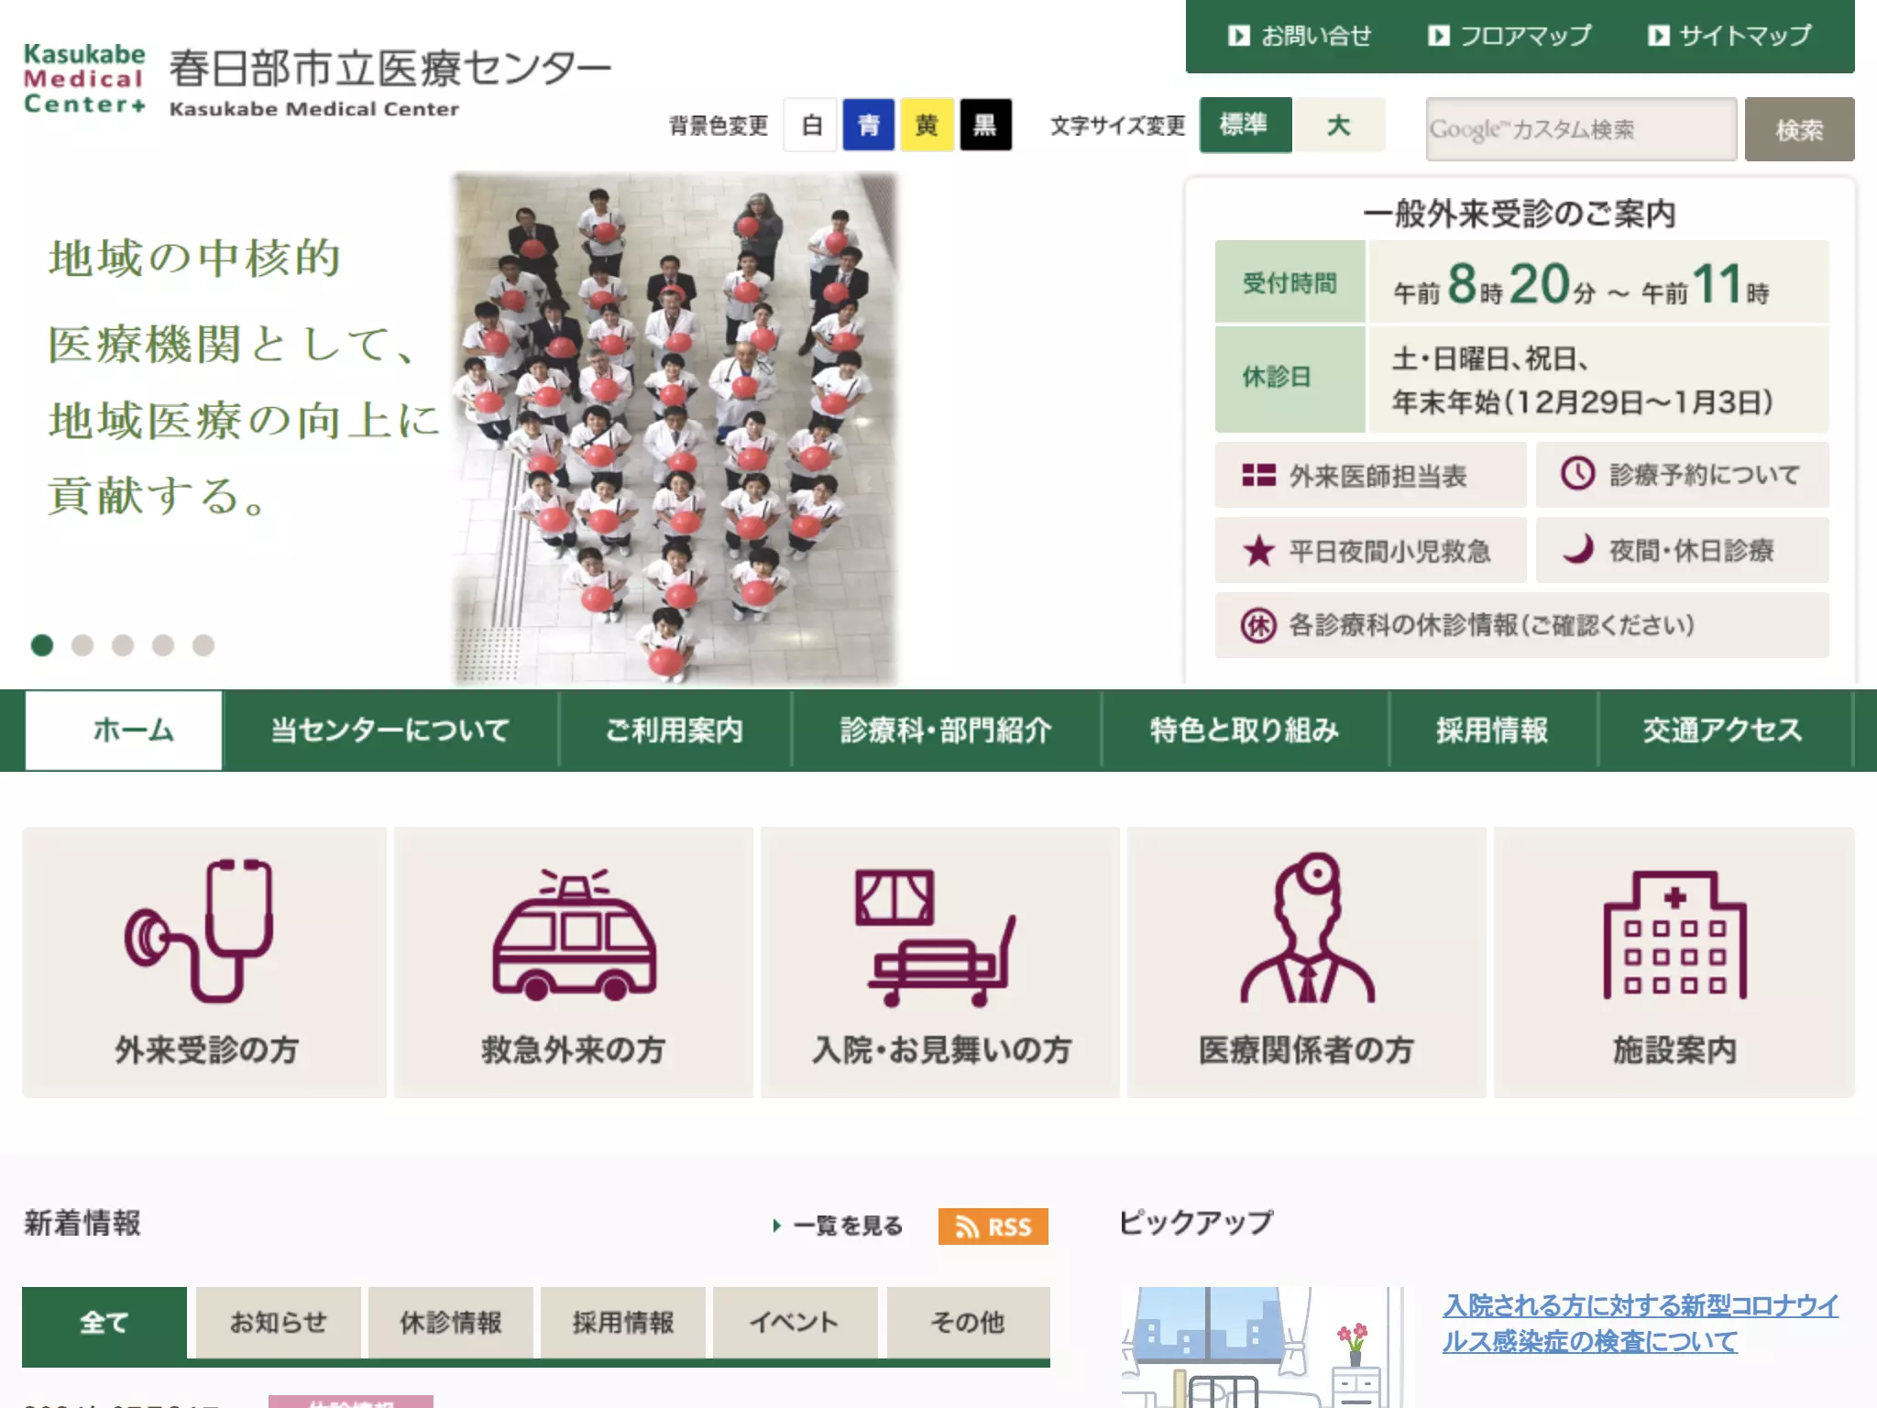Open the ご利用案内 menu item
The height and width of the screenshot is (1408, 1877).
[675, 731]
